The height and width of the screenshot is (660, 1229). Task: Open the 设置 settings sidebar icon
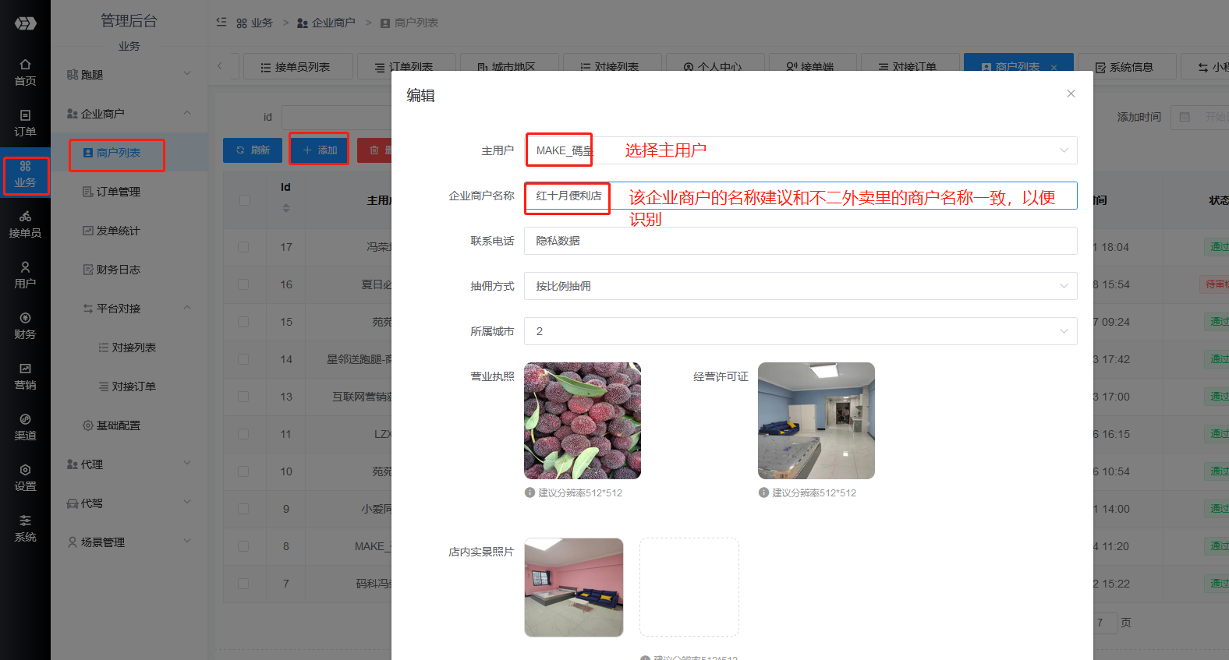click(x=25, y=478)
